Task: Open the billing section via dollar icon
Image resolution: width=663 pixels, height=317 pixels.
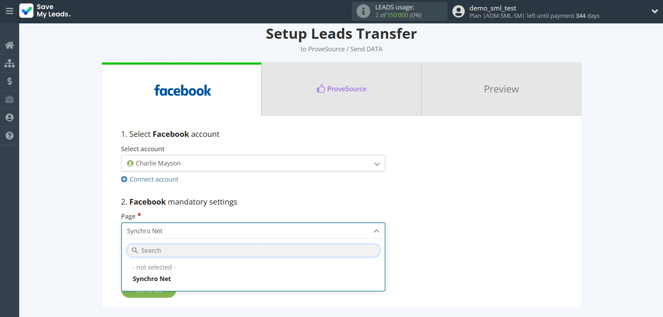Action: click(x=9, y=81)
